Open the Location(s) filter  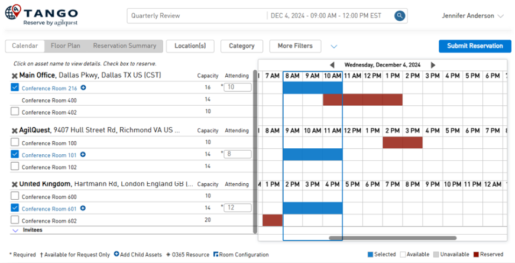190,46
